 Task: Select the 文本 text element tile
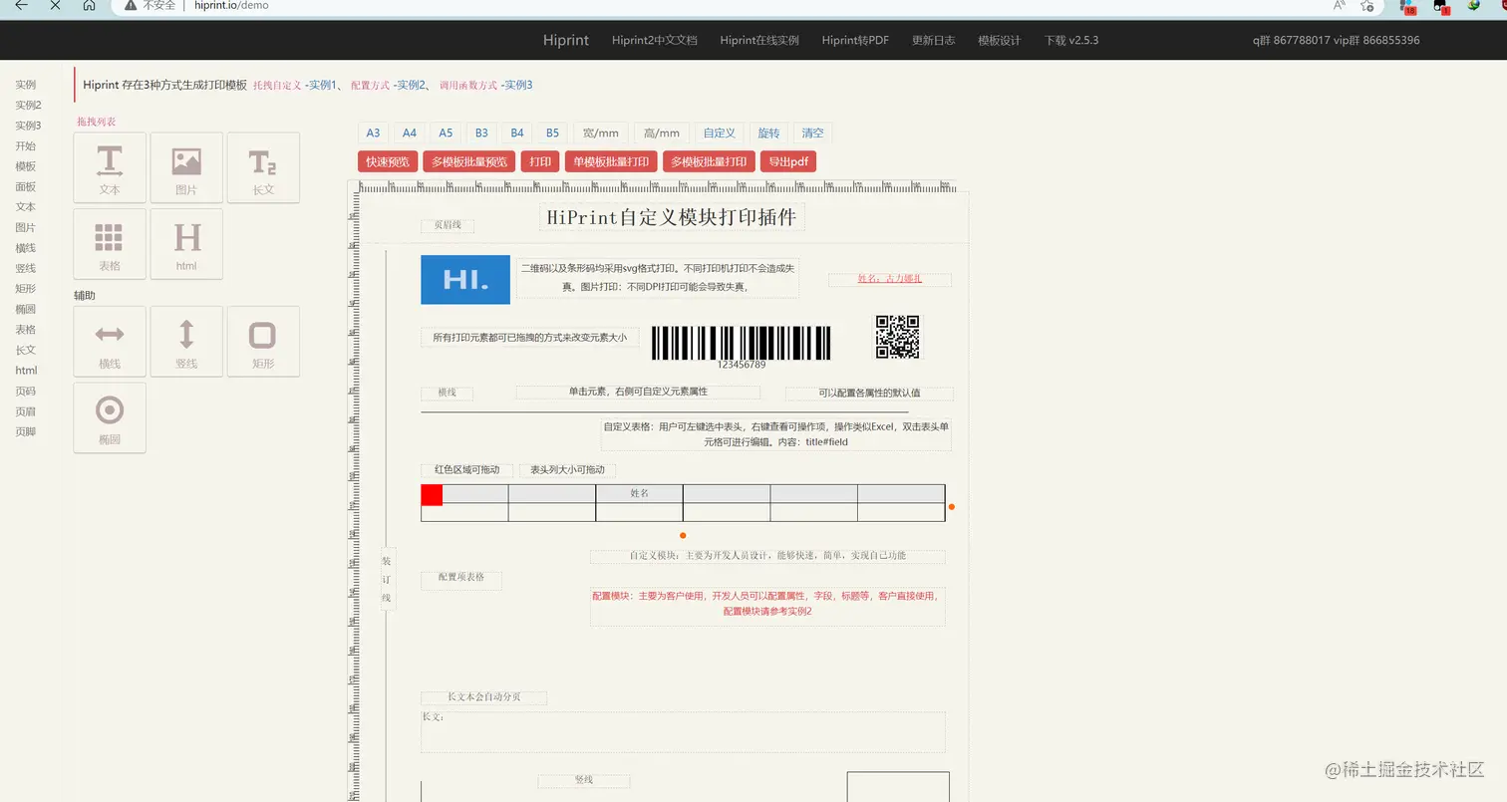tap(110, 167)
